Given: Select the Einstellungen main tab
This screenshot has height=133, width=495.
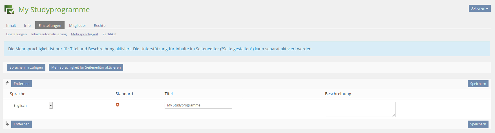Looking at the screenshot, I should click(50, 25).
